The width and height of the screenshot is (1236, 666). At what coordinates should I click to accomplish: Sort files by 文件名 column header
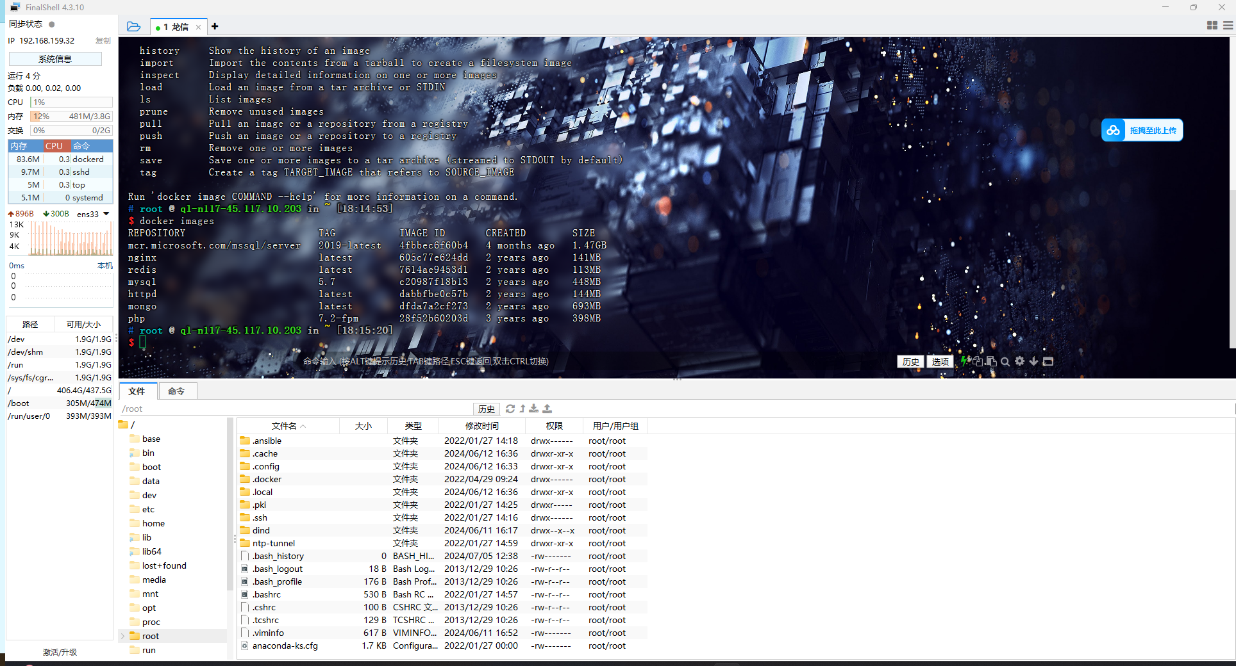288,426
